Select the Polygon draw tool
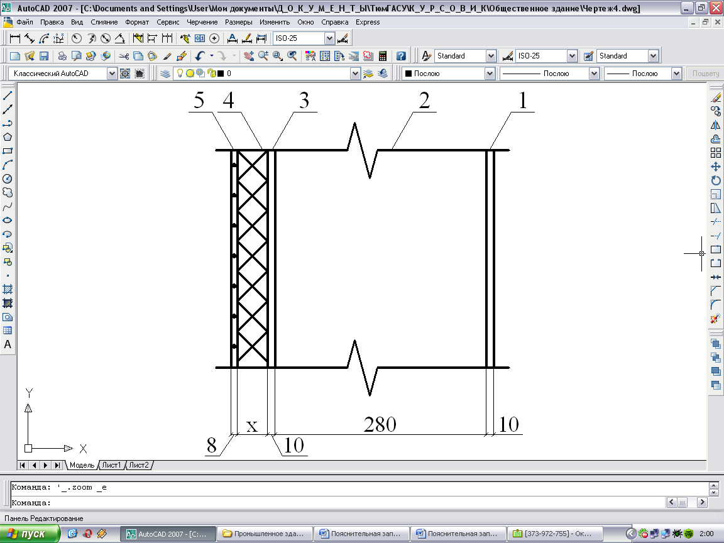Image resolution: width=724 pixels, height=543 pixels. [x=8, y=138]
